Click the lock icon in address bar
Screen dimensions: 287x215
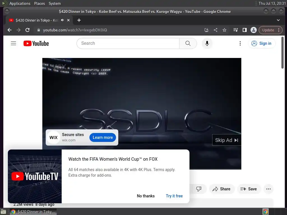pyautogui.click(x=39, y=30)
